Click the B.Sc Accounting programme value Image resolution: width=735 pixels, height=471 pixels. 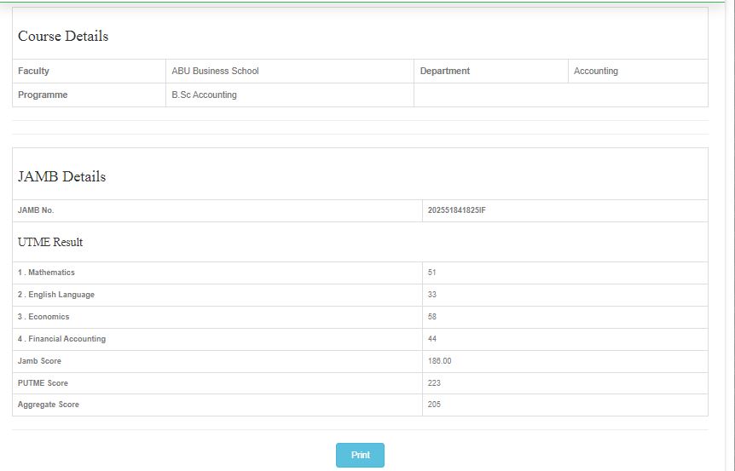click(x=204, y=95)
